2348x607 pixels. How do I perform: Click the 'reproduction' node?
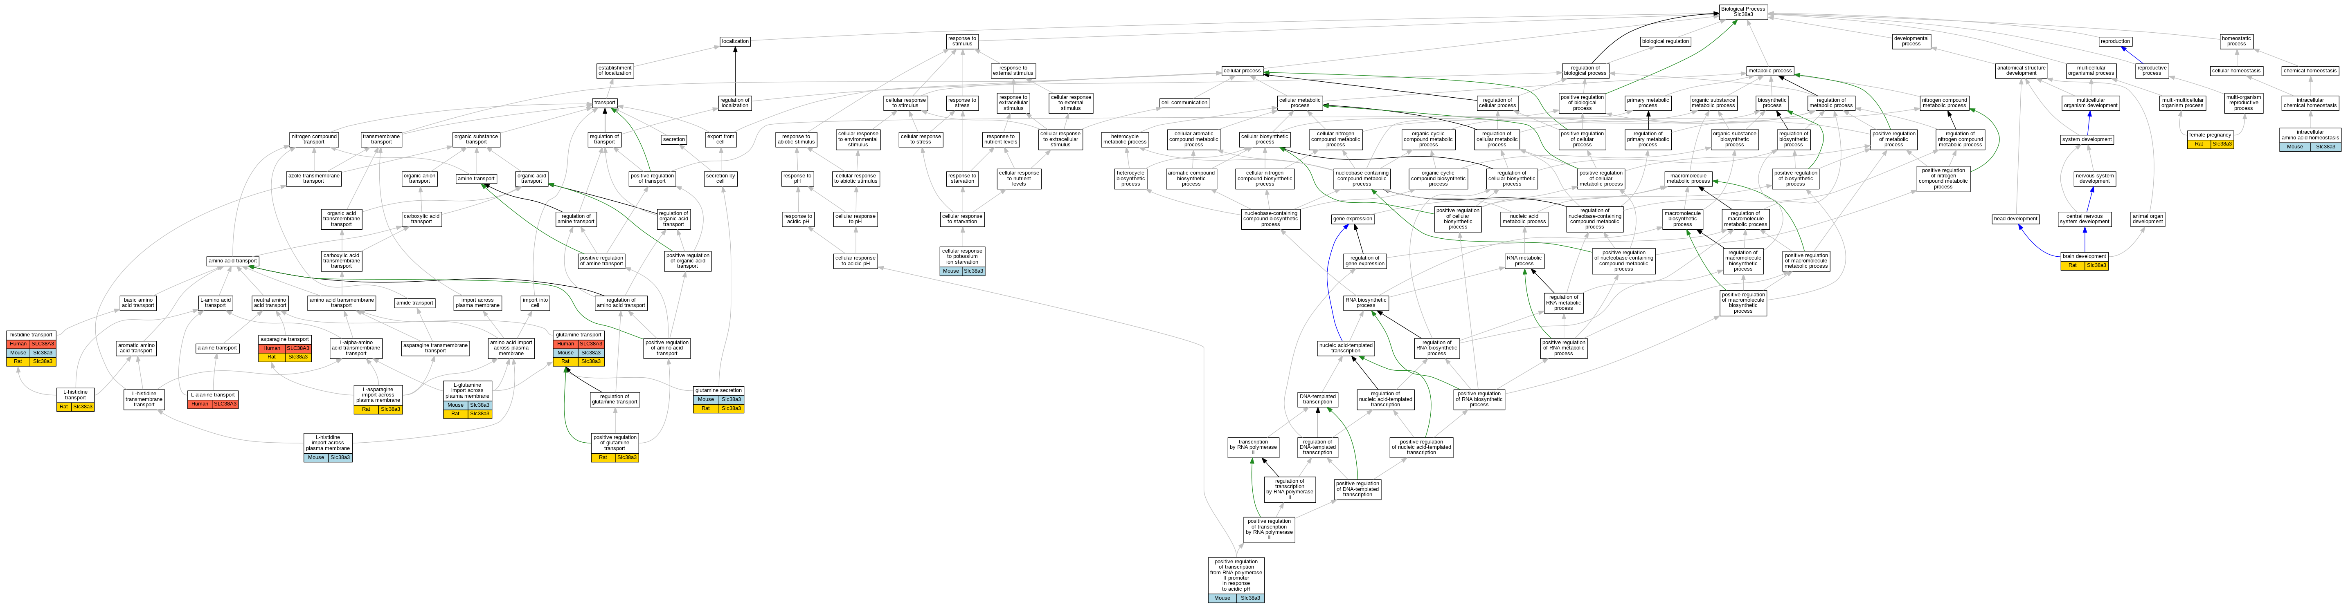coord(2115,41)
